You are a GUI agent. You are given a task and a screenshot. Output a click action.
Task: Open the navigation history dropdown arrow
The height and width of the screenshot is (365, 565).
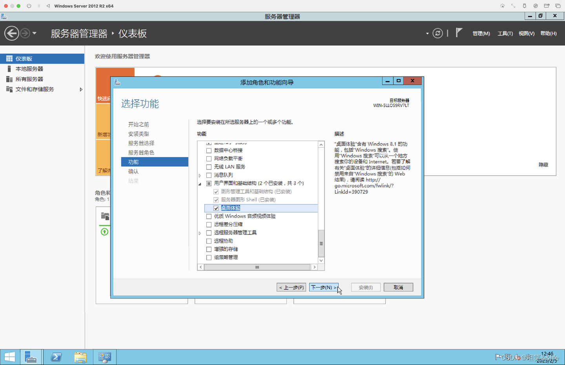click(35, 33)
